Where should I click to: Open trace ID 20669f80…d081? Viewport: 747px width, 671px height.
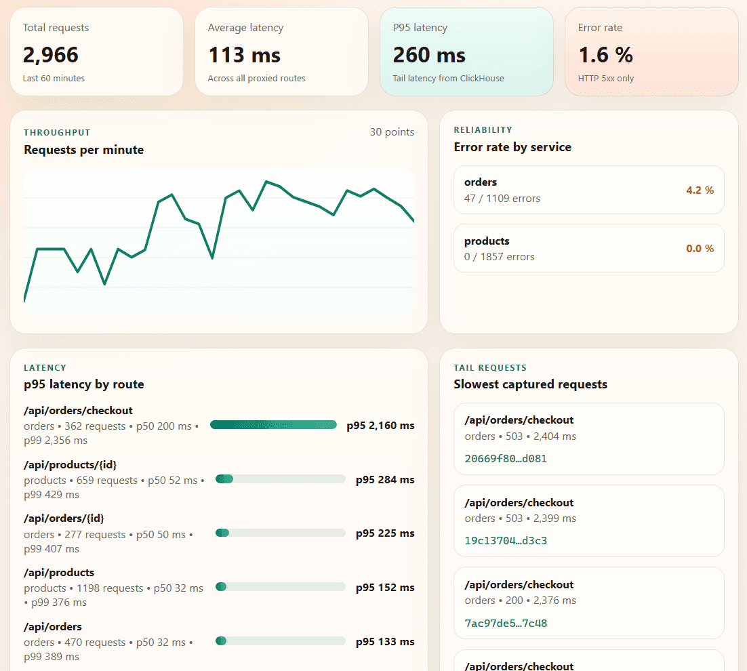pos(506,459)
